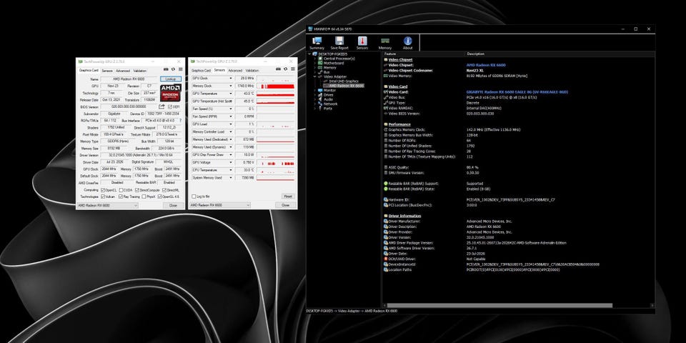Click the screenshot camera icon in left GPU-Z window
Image resolution: width=686 pixels, height=343 pixels.
point(166,69)
